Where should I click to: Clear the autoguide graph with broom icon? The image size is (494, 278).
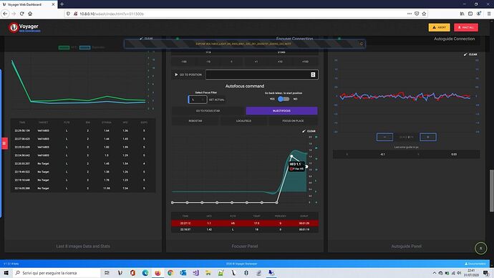[470, 54]
